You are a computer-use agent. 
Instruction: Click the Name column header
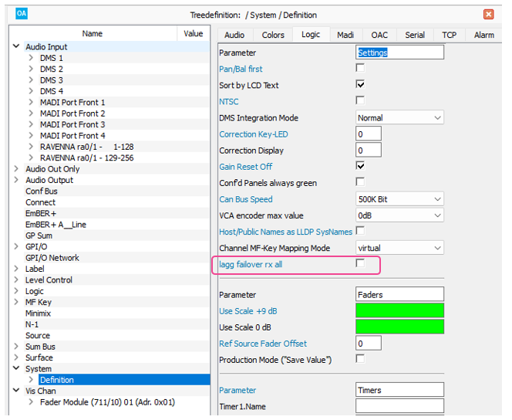point(93,34)
